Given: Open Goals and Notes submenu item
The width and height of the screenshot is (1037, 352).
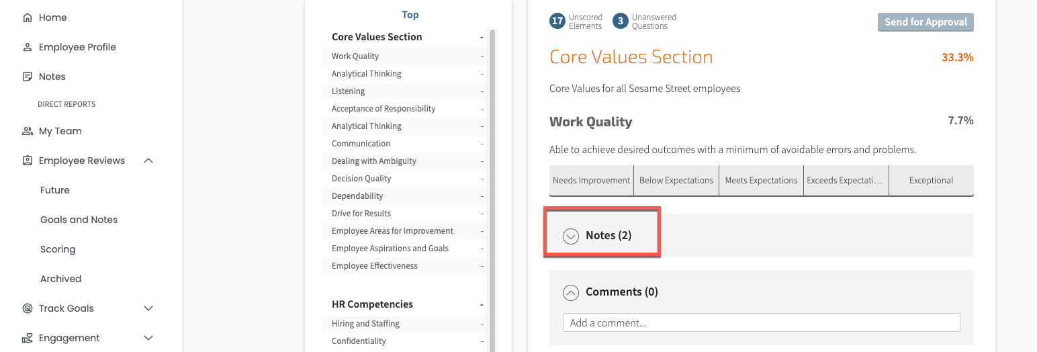Looking at the screenshot, I should pos(79,220).
